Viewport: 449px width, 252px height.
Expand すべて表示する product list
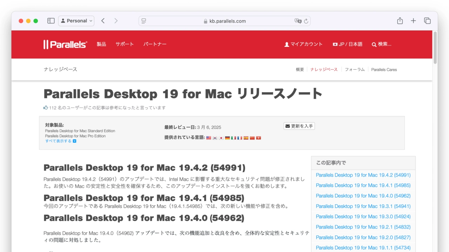60,141
